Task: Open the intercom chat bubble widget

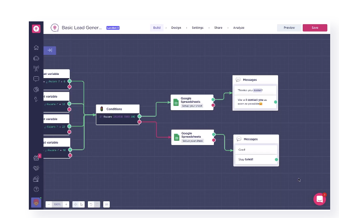Action: pos(319,199)
